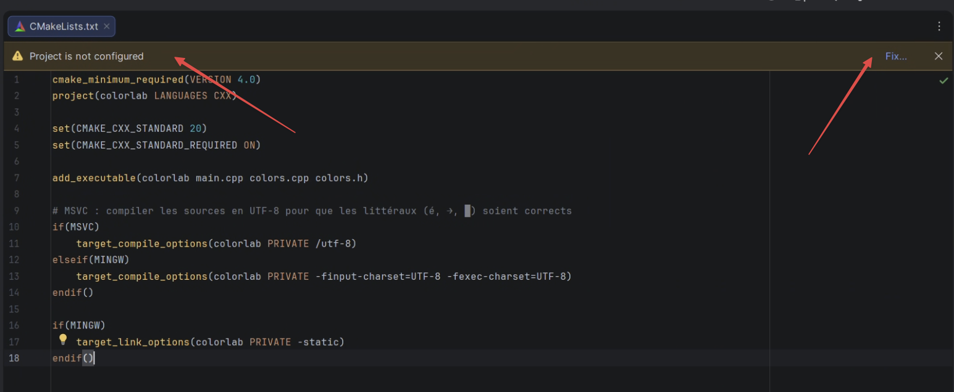Click the MSVC comment line text
954x392 pixels.
pos(312,211)
